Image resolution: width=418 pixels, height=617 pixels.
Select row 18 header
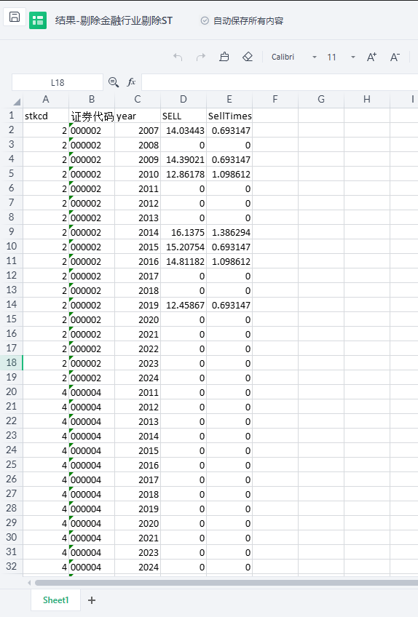coord(12,362)
